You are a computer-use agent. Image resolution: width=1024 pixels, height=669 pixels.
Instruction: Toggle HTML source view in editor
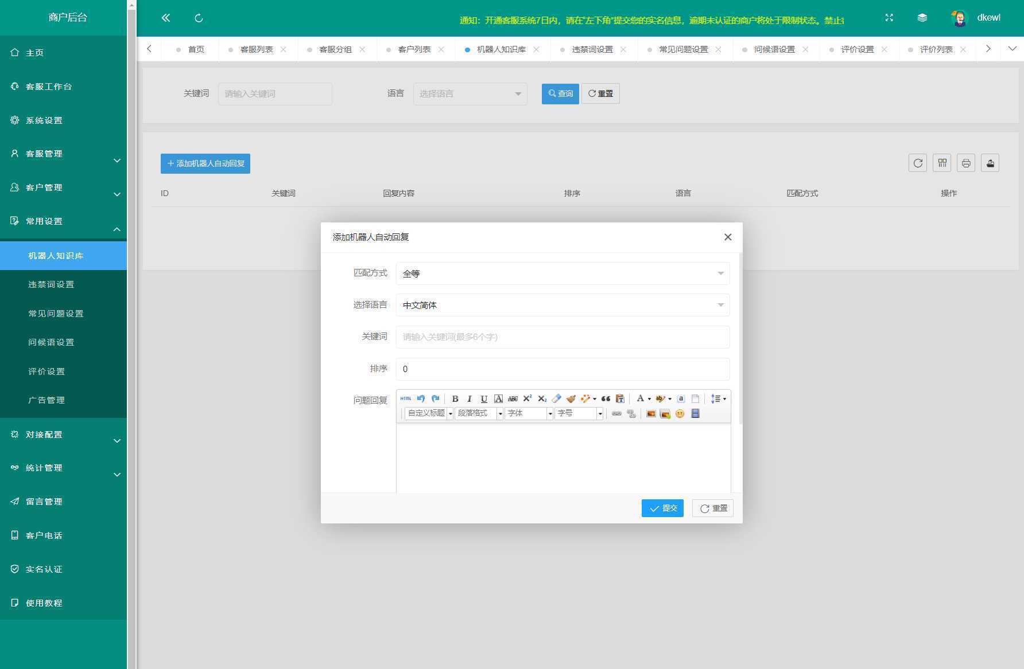pyautogui.click(x=406, y=398)
